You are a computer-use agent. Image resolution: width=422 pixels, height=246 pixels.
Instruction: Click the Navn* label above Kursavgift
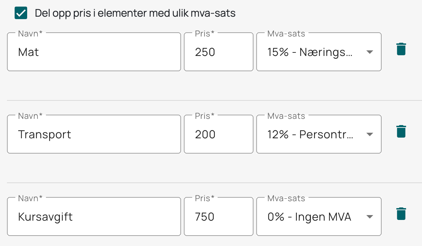(30, 198)
